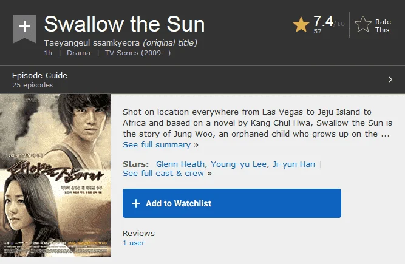Screen dimensions: 405x264
Task: Open Ji-yun Han's profile link
Action: (294, 164)
